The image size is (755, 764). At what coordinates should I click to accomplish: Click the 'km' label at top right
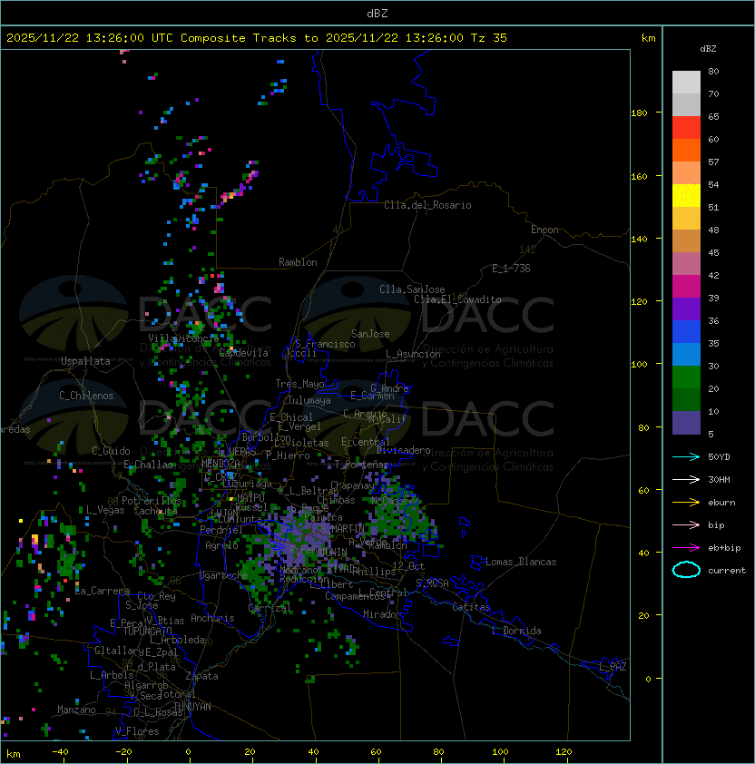point(648,37)
